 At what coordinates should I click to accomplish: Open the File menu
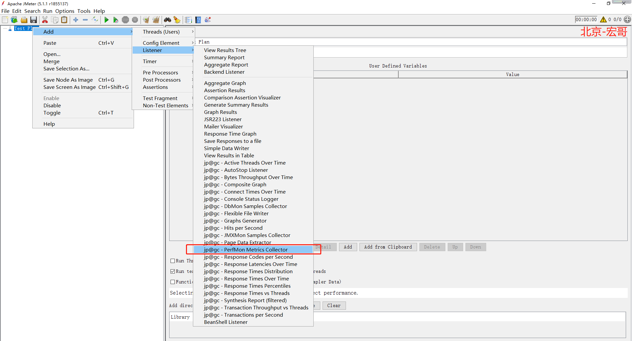[x=5, y=11]
